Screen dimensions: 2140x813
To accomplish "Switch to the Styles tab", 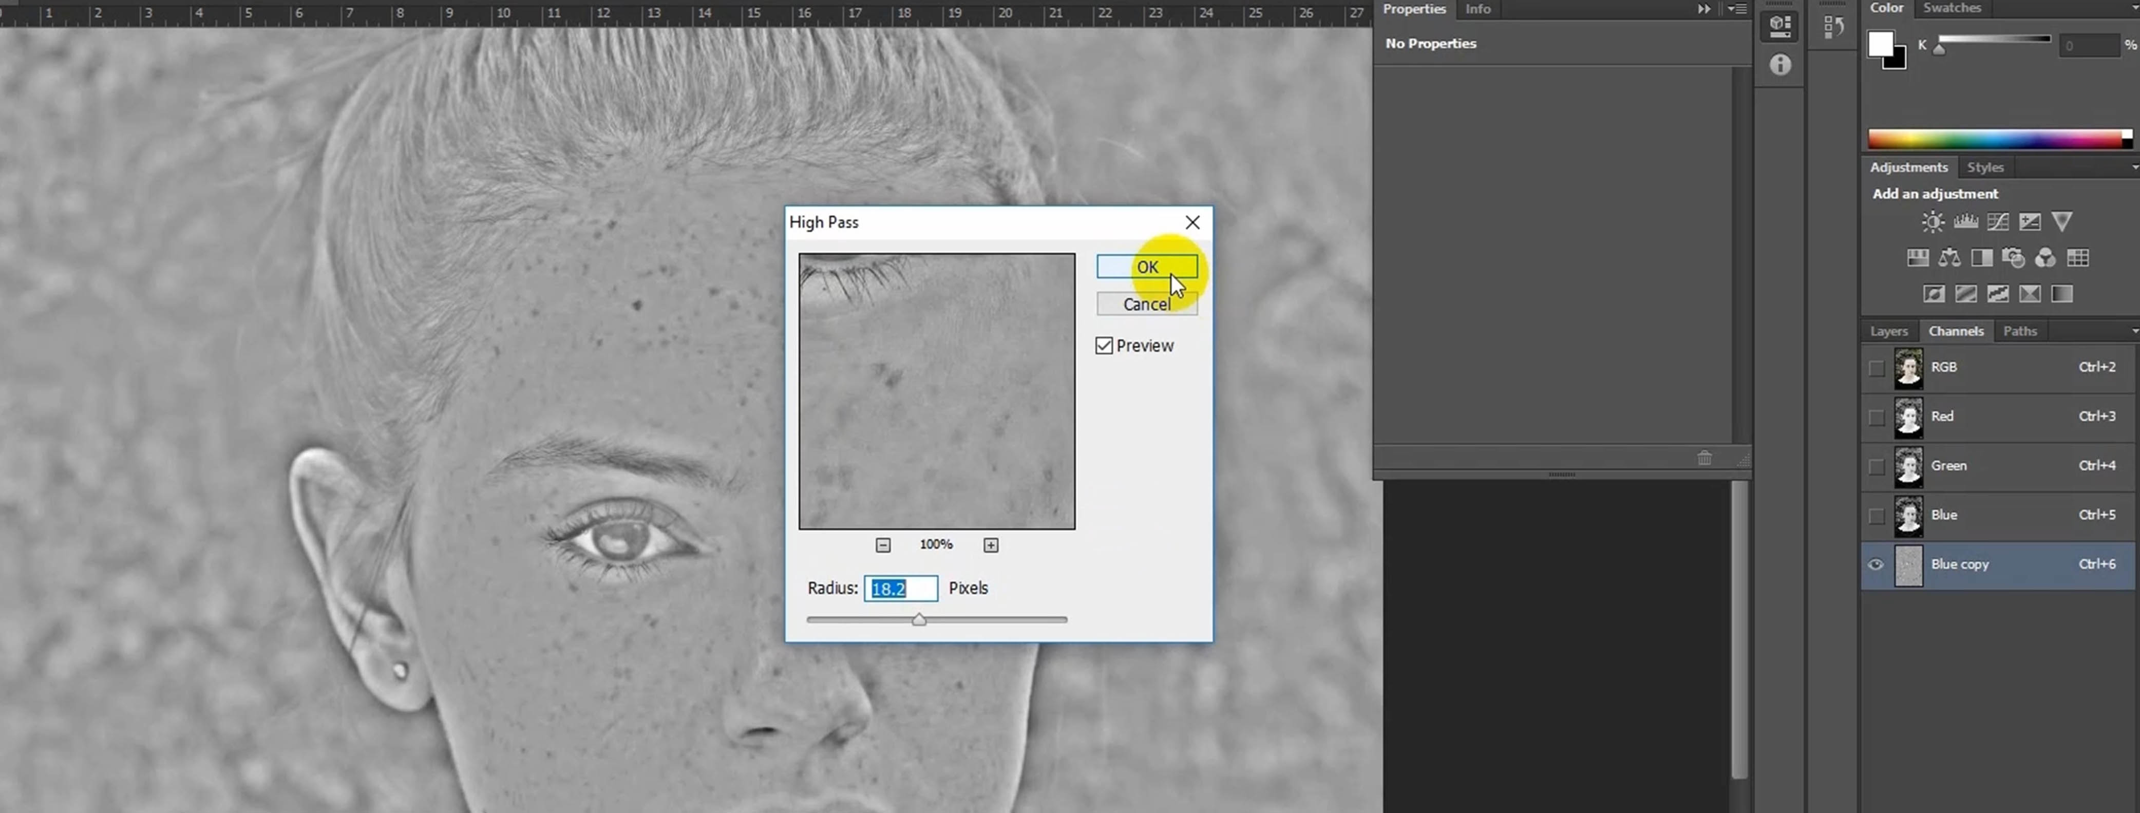I will pos(1985,168).
